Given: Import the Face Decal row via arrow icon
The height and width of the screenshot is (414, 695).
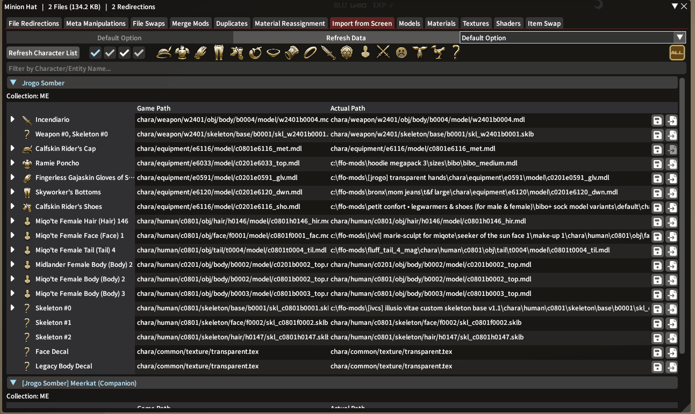Looking at the screenshot, I should [672, 352].
